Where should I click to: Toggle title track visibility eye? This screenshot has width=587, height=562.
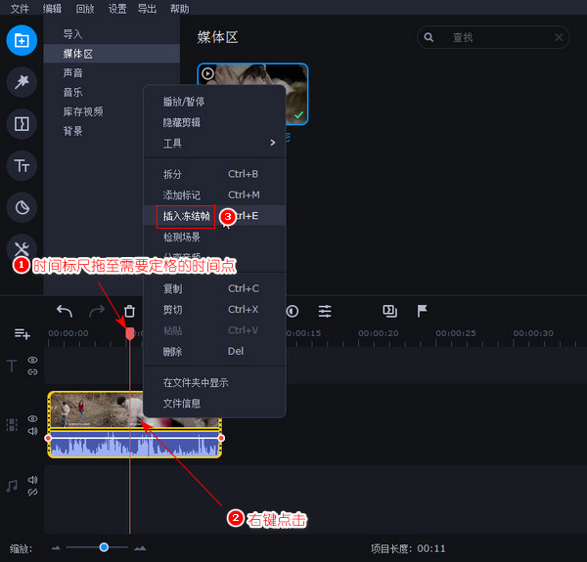[x=32, y=360]
